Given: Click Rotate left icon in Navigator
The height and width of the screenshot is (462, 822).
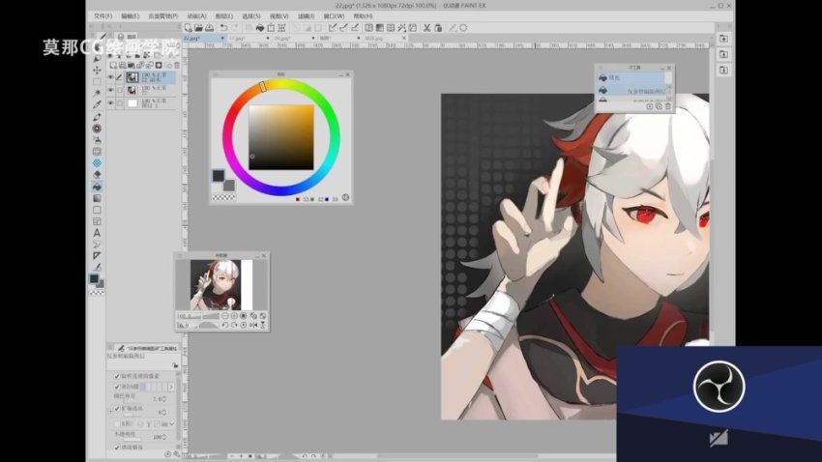Looking at the screenshot, I should tap(225, 326).
